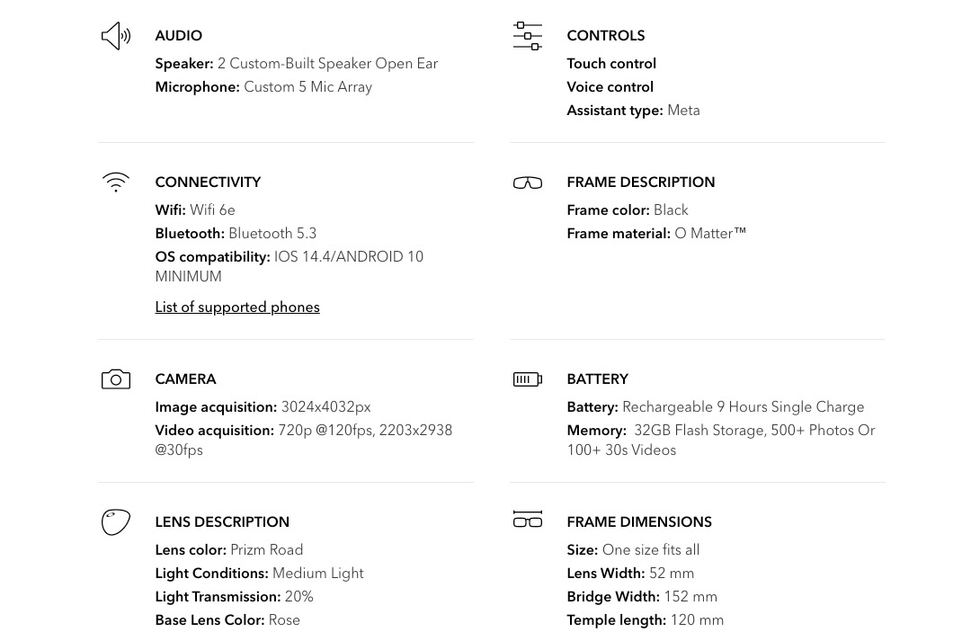
Task: Click the LENS DESCRIPTION heading
Action: [222, 522]
